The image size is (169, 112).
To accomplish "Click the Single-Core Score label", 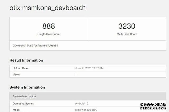I will pos(49,34).
